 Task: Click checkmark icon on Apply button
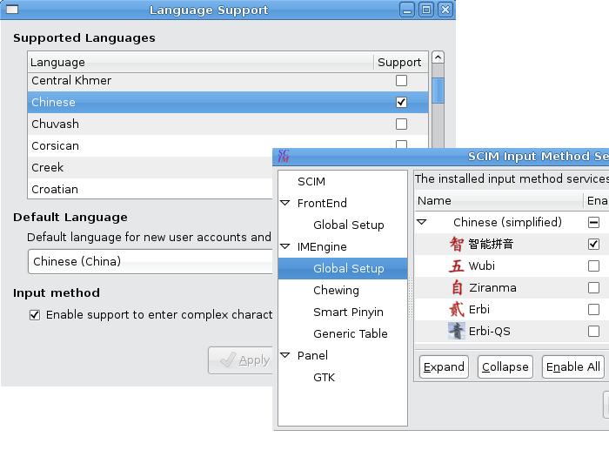point(228,360)
